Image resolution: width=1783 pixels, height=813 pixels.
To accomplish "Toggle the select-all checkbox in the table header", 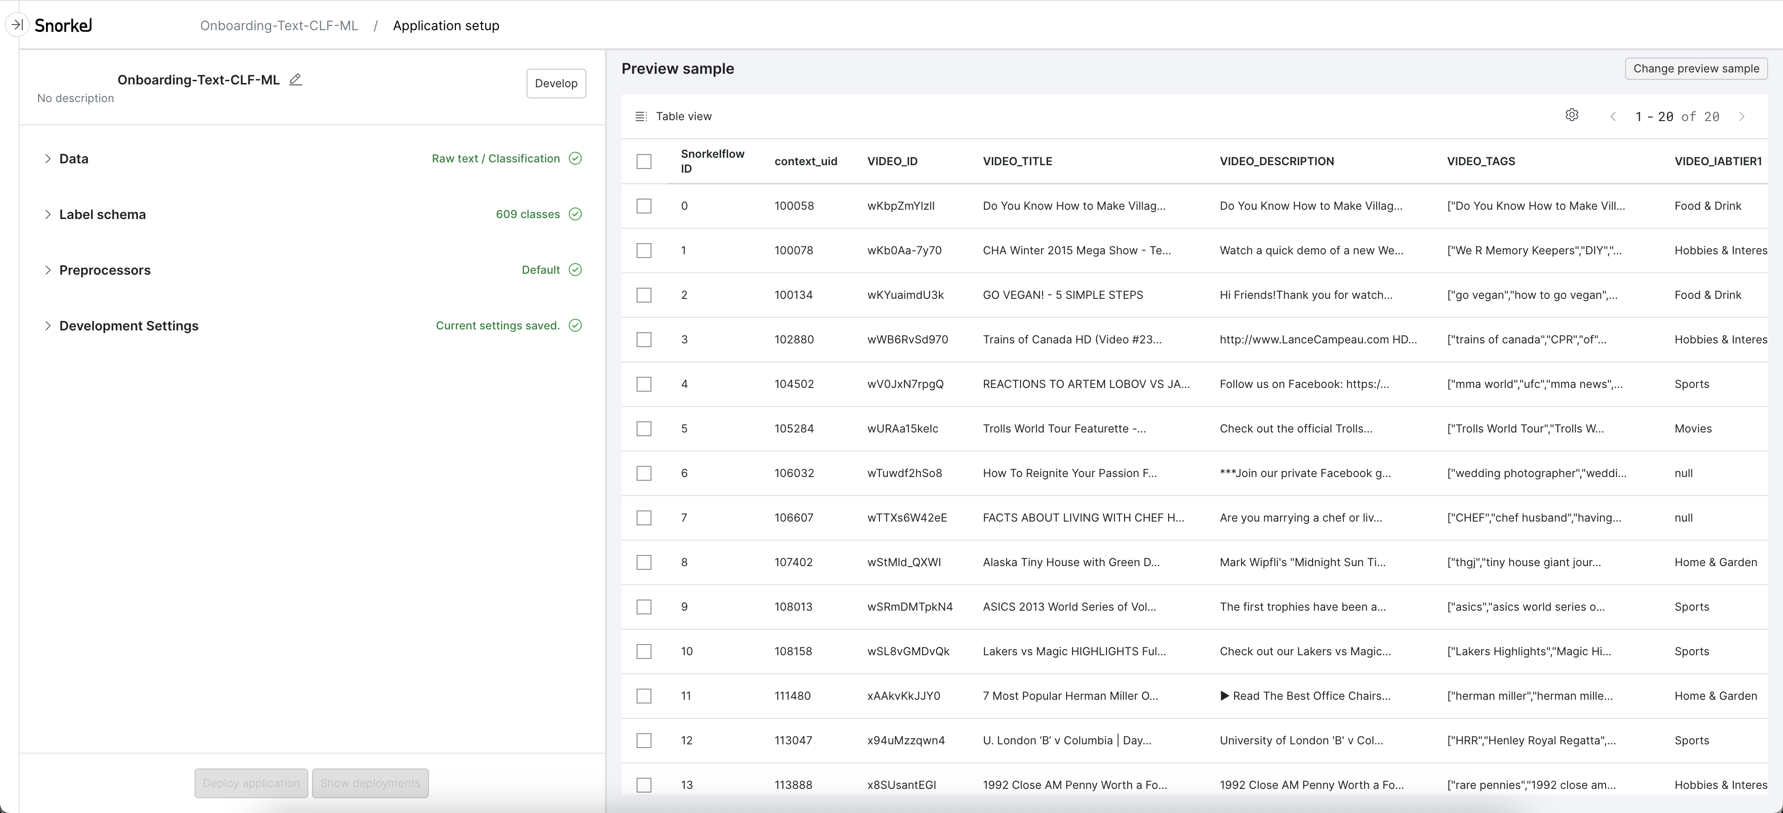I will [x=644, y=161].
